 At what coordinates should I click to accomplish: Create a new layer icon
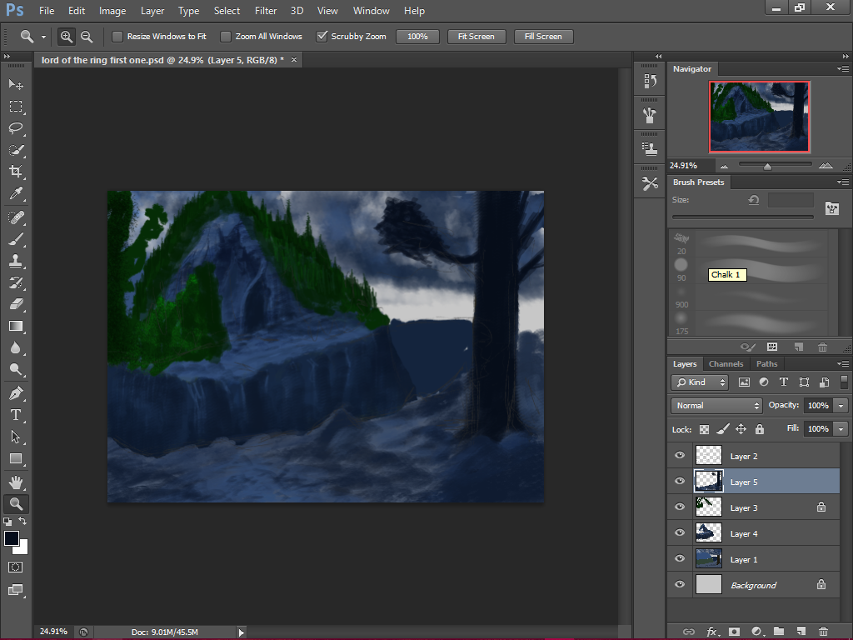coord(801,632)
